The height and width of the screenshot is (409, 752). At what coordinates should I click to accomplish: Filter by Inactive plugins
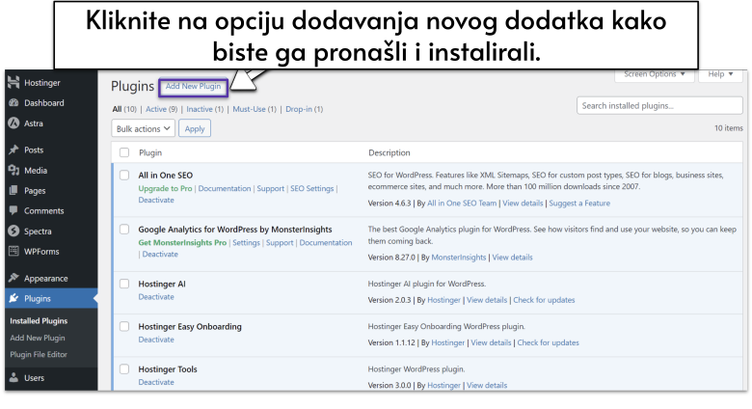click(204, 109)
